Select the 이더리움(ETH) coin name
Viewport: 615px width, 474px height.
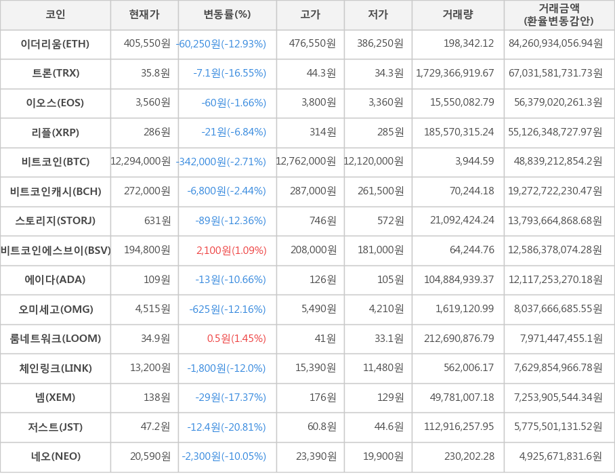tap(56, 44)
